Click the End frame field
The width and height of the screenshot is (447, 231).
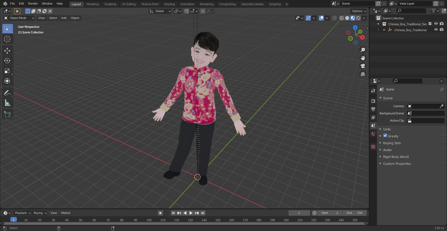click(354, 213)
